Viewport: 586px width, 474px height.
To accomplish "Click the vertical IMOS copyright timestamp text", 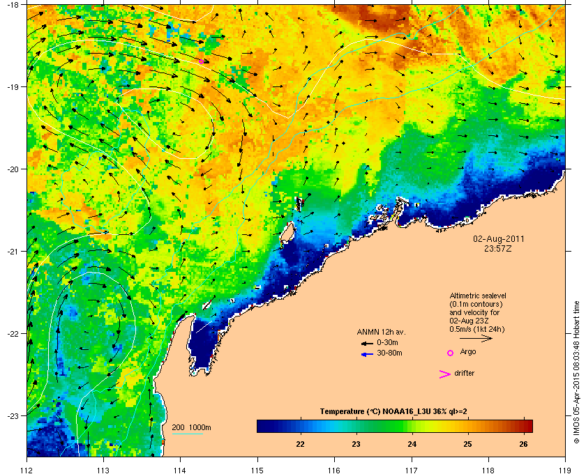I will click(577, 372).
